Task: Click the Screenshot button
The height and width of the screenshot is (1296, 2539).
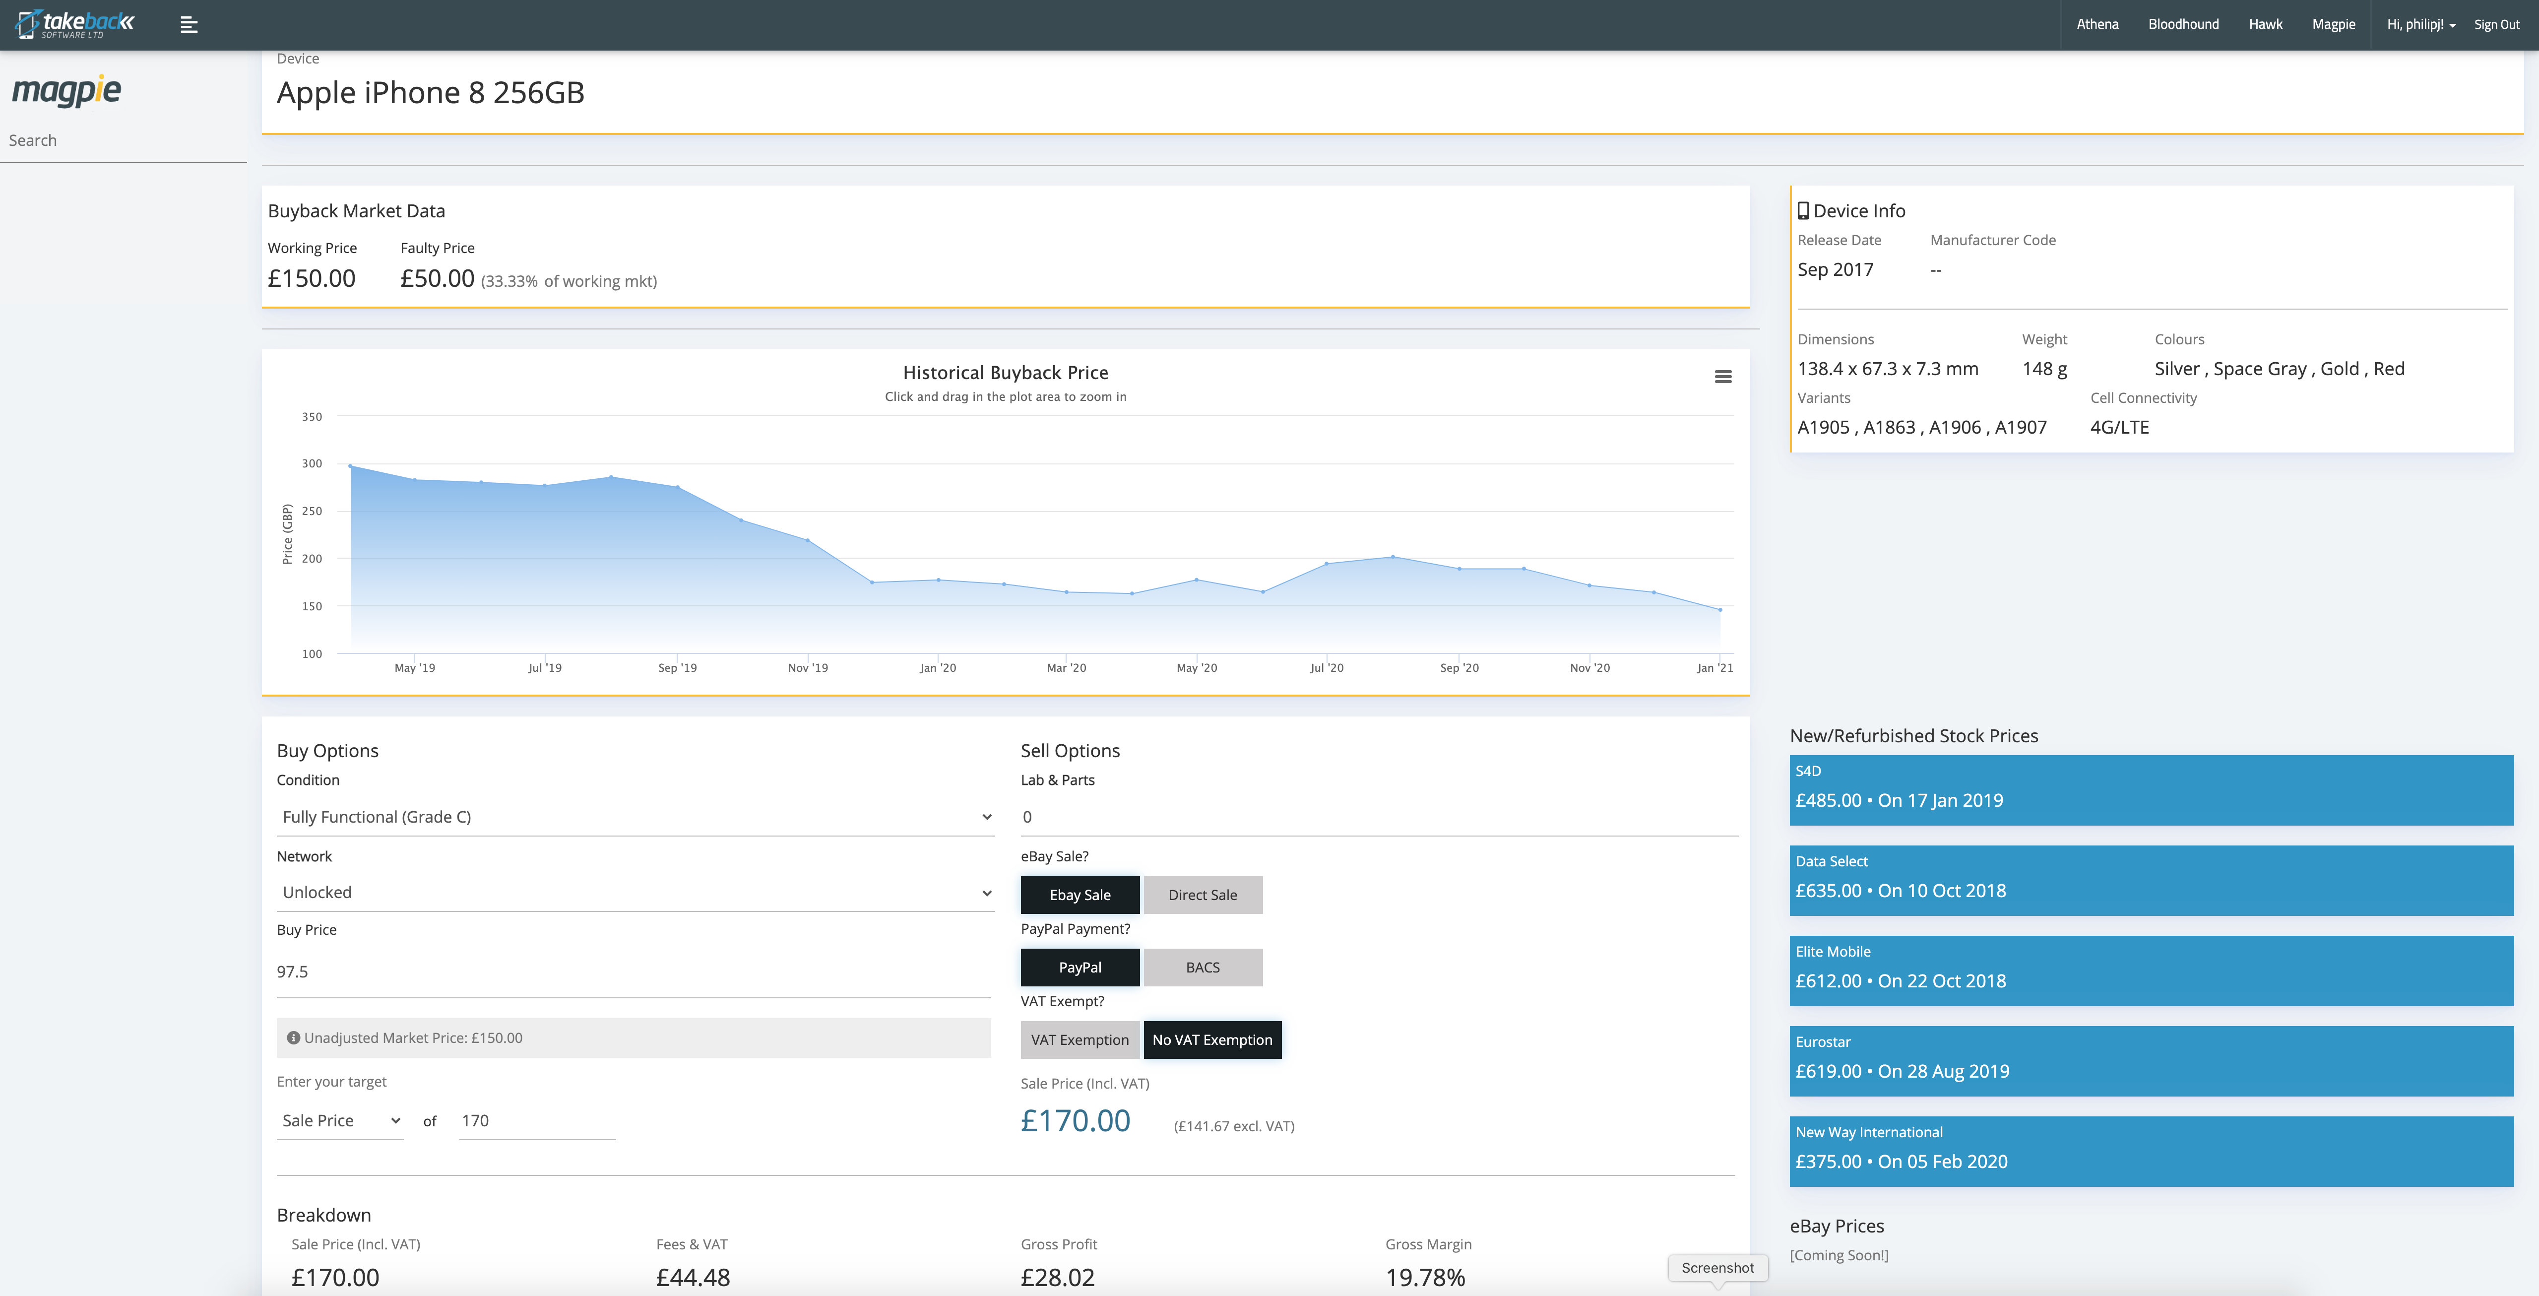Action: tap(1717, 1267)
